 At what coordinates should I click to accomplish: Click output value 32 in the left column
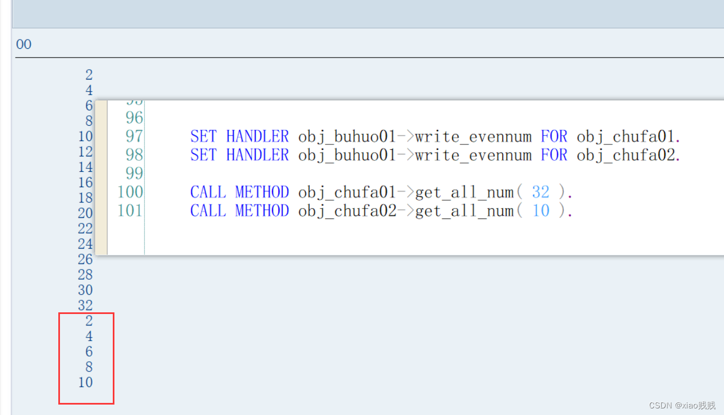[x=85, y=305]
